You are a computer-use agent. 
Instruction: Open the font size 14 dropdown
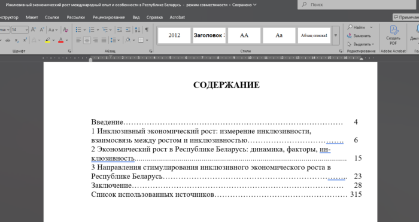pyautogui.click(x=27, y=29)
